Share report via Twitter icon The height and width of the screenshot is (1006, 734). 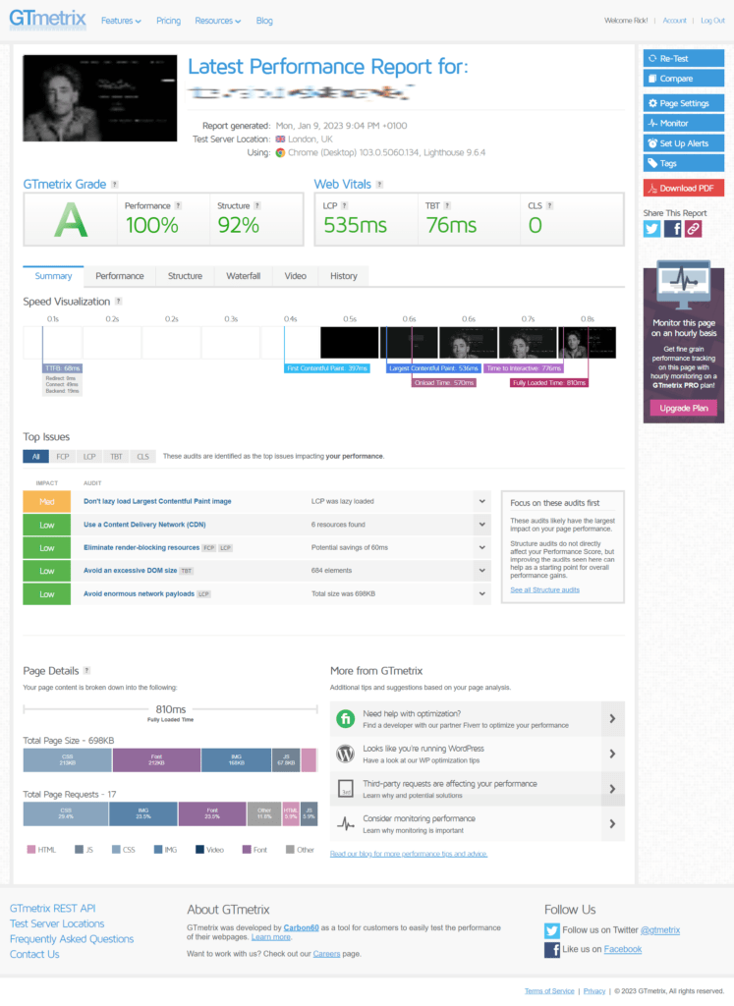[651, 229]
